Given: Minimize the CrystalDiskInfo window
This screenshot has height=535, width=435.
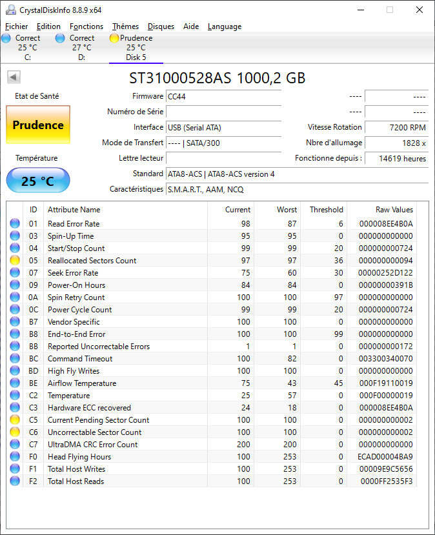Looking at the screenshot, I should (361, 10).
